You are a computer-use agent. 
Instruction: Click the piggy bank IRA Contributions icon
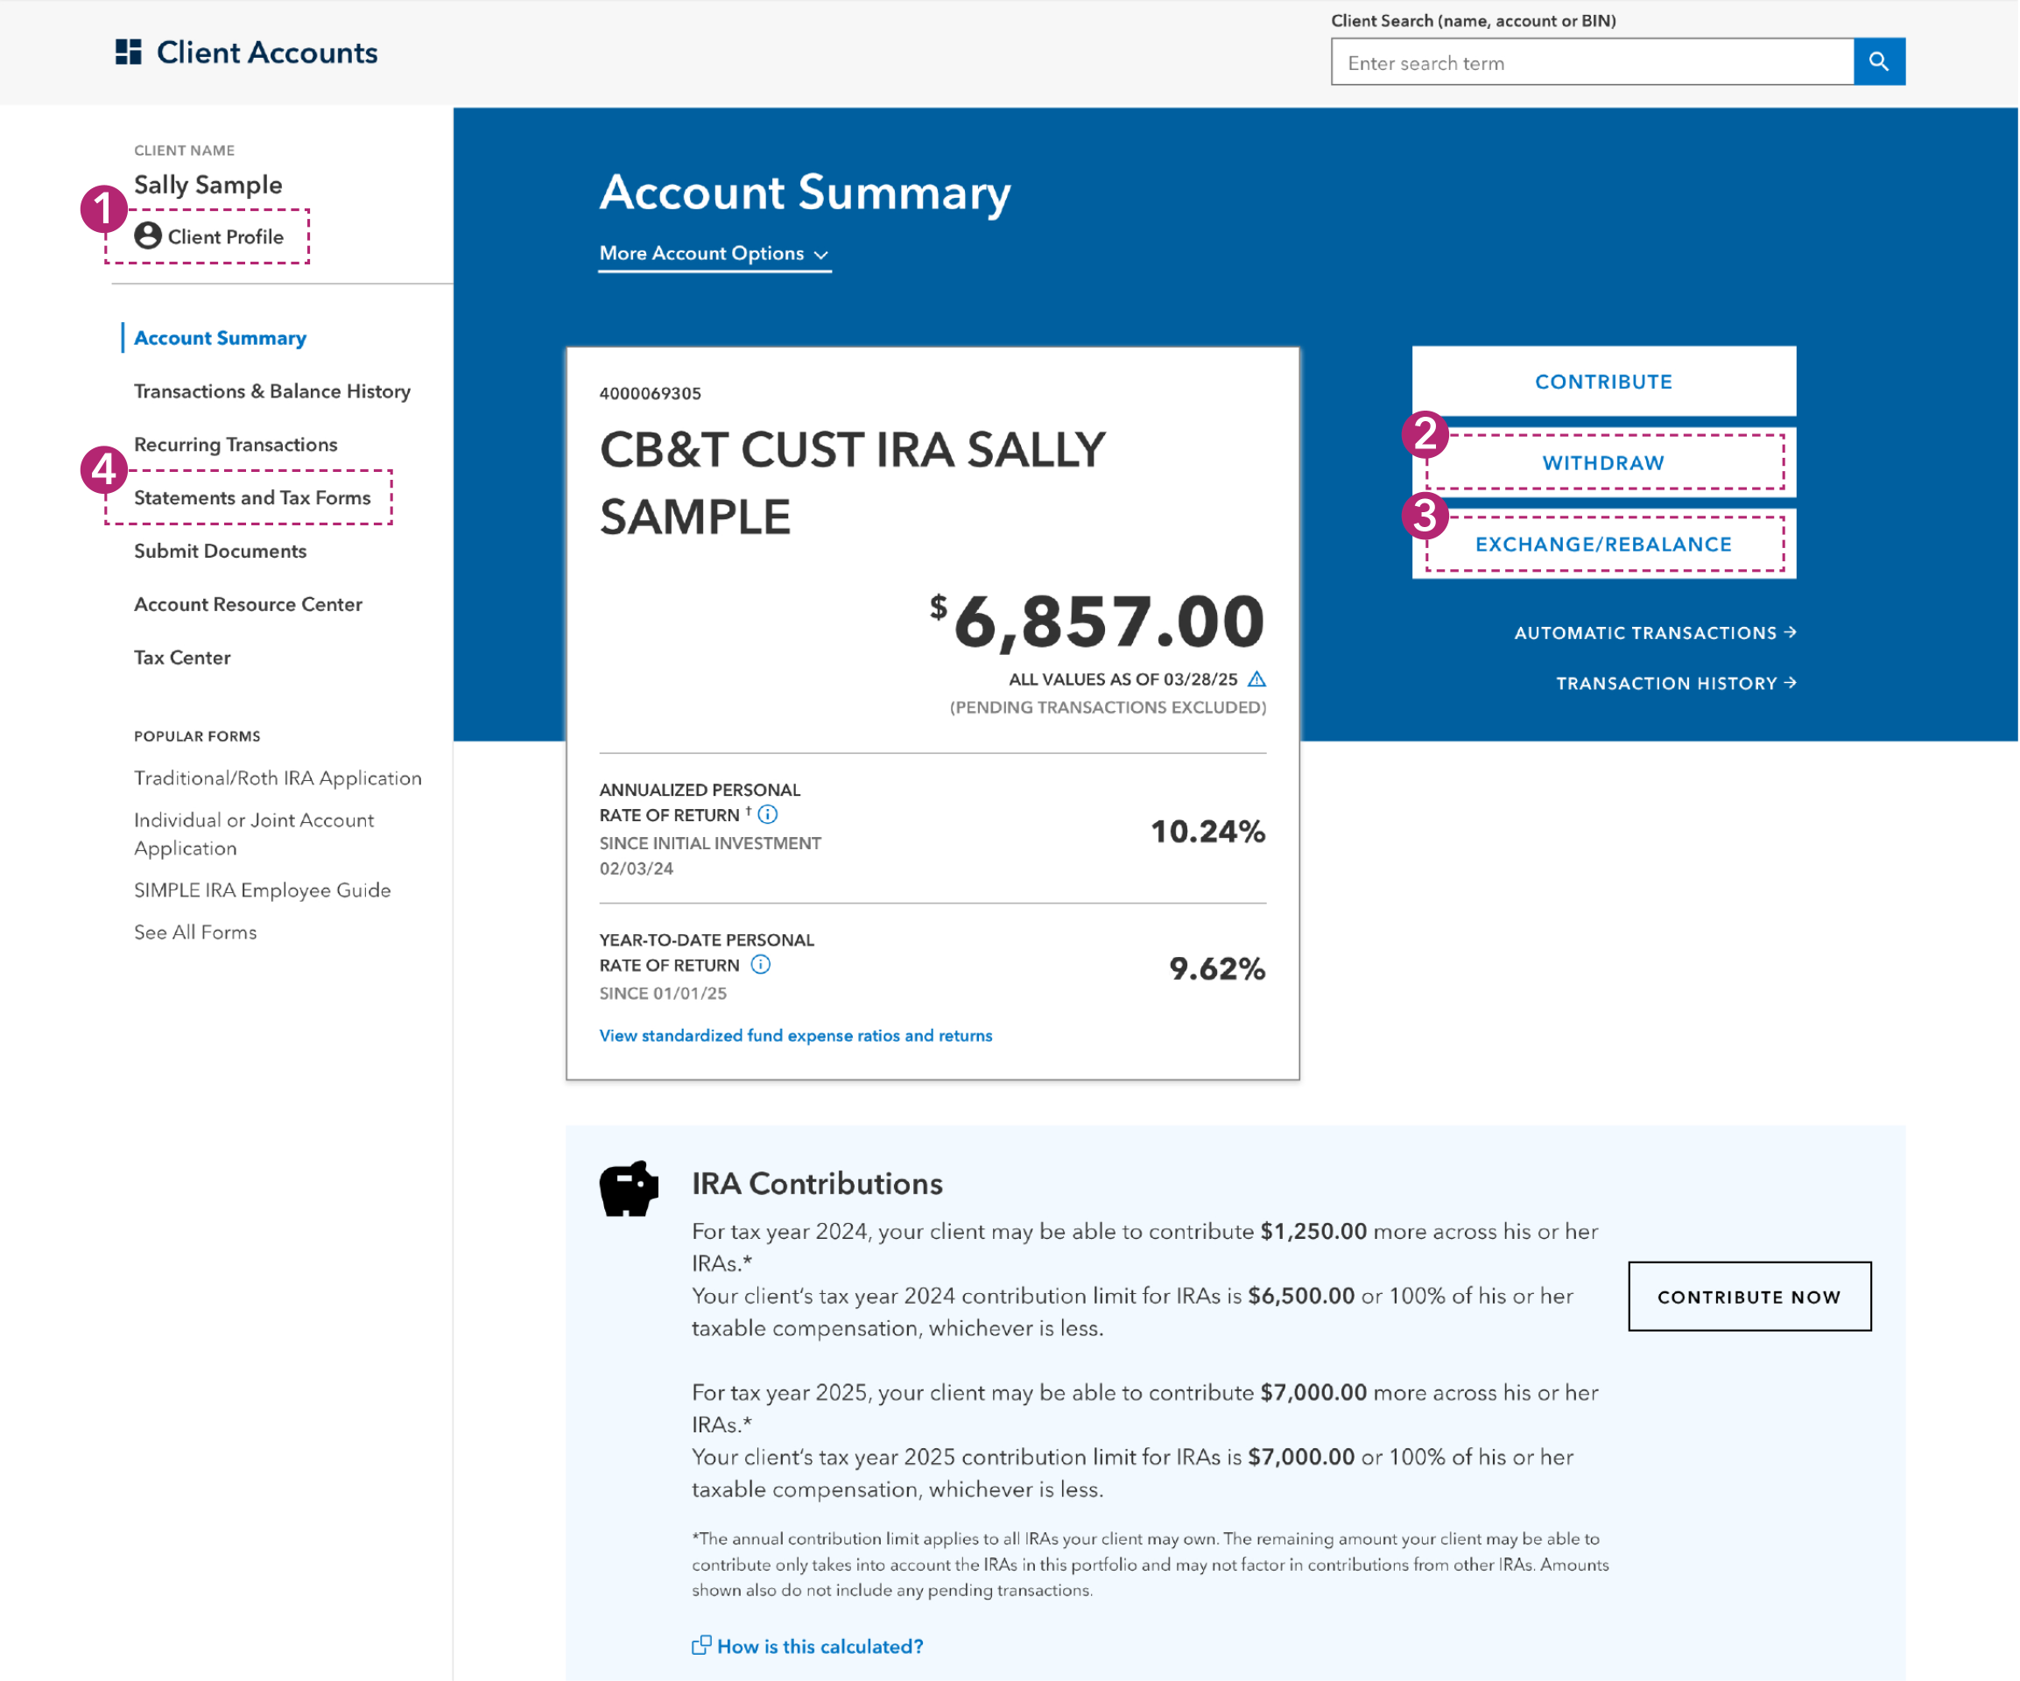tap(628, 1189)
